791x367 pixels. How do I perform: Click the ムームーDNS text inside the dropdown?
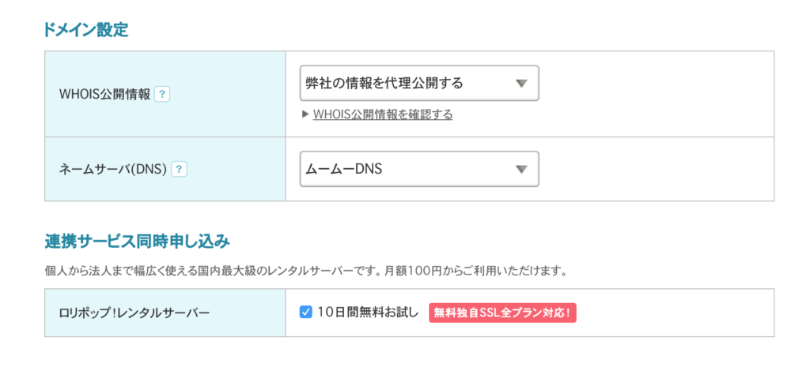tap(344, 170)
